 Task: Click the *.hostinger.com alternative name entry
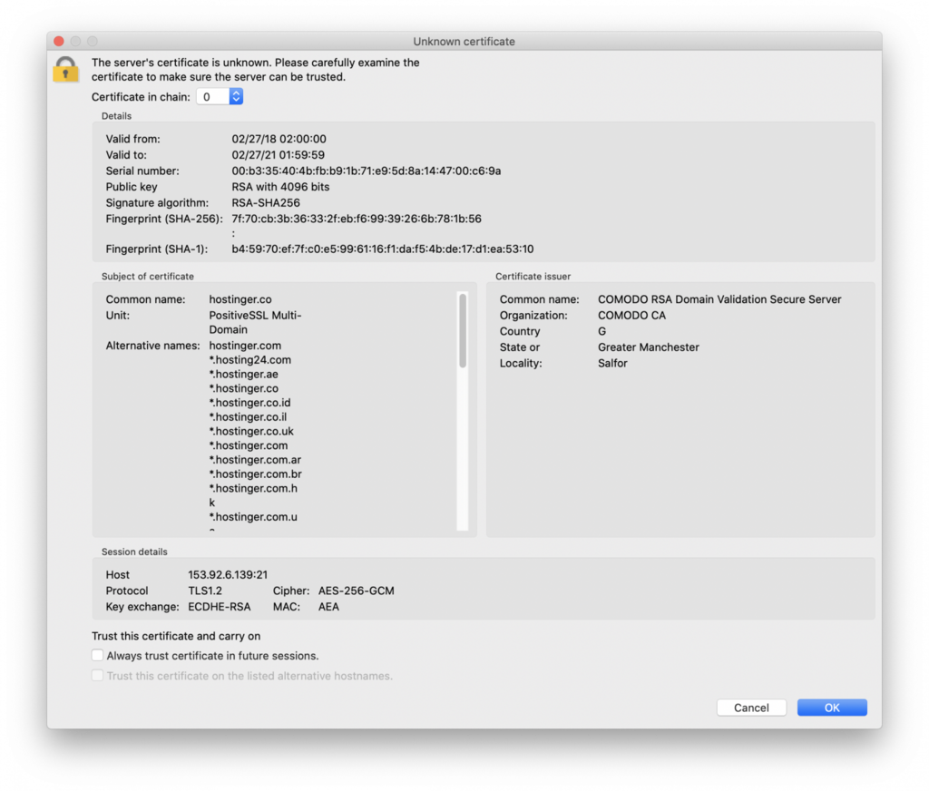(249, 445)
